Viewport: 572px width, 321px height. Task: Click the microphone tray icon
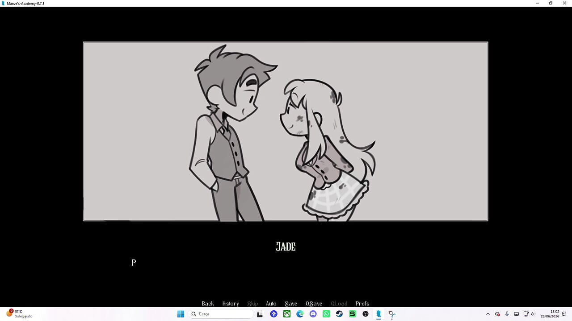[x=507, y=314]
